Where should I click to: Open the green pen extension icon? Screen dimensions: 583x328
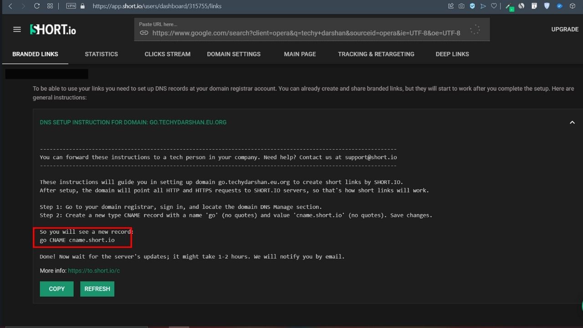click(x=510, y=6)
